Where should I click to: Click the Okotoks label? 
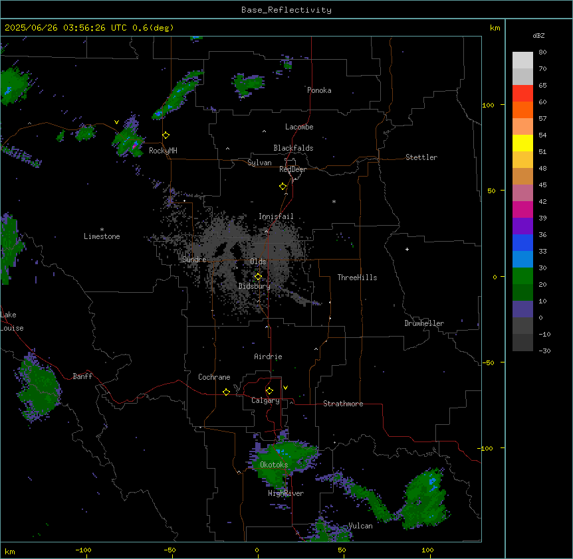point(274,465)
